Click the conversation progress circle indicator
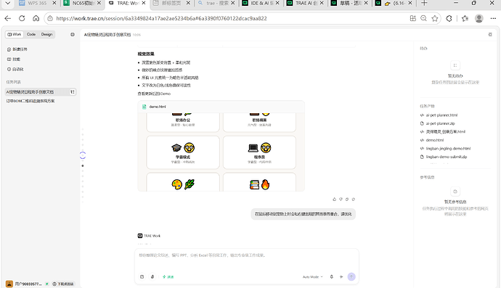Viewport: 501px width, 288px height. (83, 155)
